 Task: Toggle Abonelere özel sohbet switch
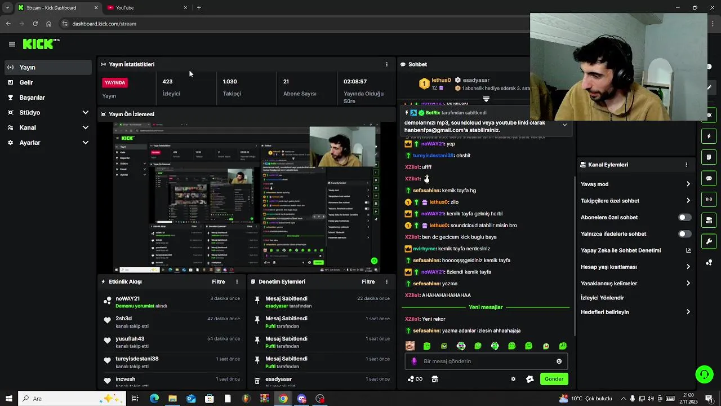[x=684, y=217]
